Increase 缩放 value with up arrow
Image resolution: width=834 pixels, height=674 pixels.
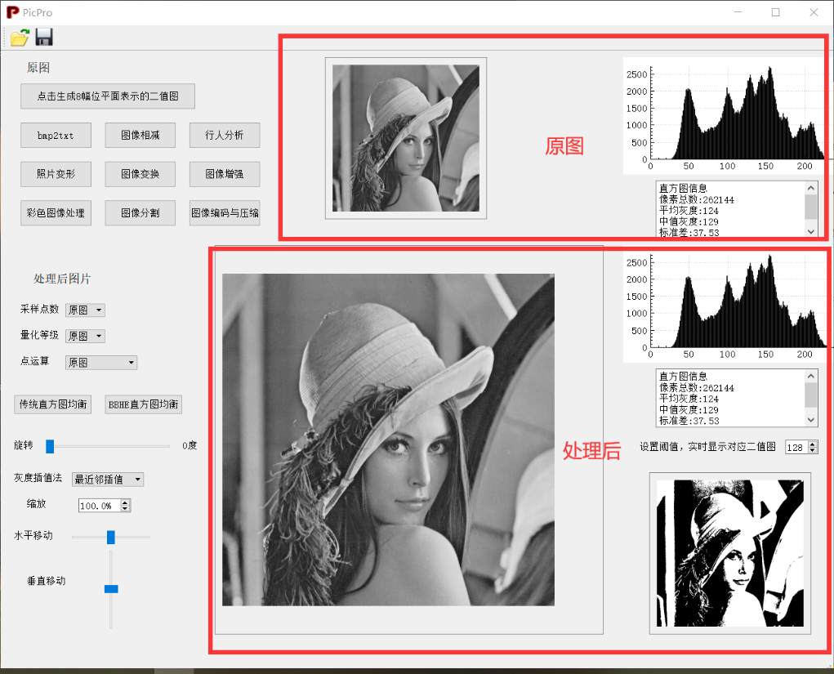point(126,502)
